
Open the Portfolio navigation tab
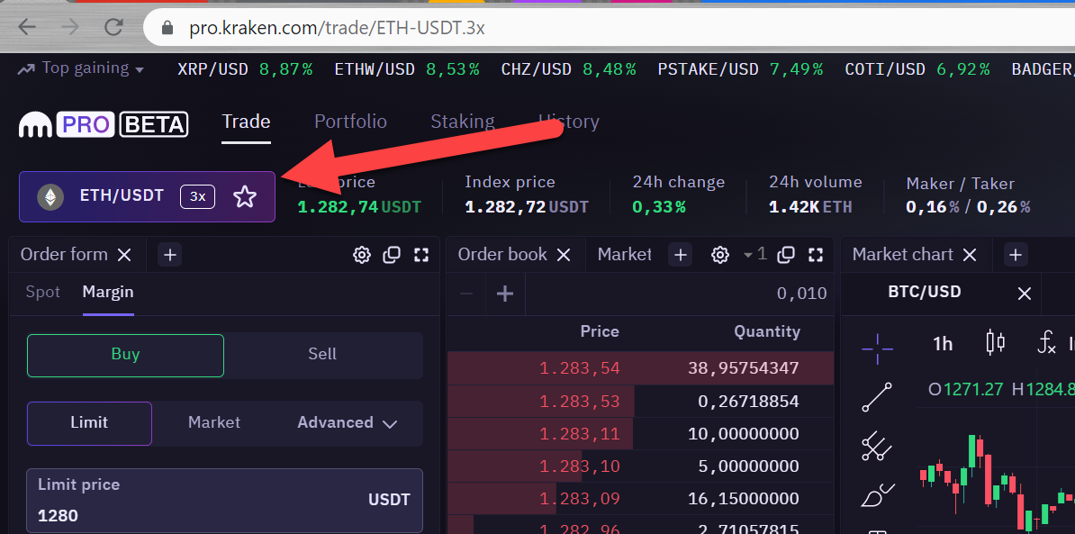point(350,122)
